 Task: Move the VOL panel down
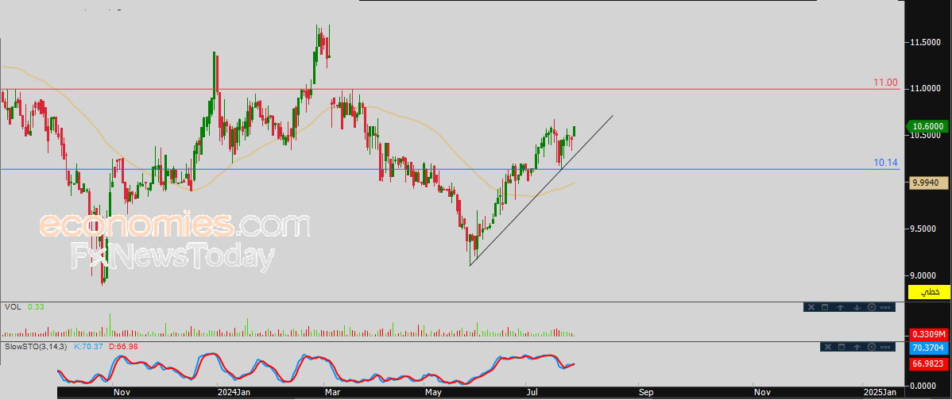click(857, 307)
